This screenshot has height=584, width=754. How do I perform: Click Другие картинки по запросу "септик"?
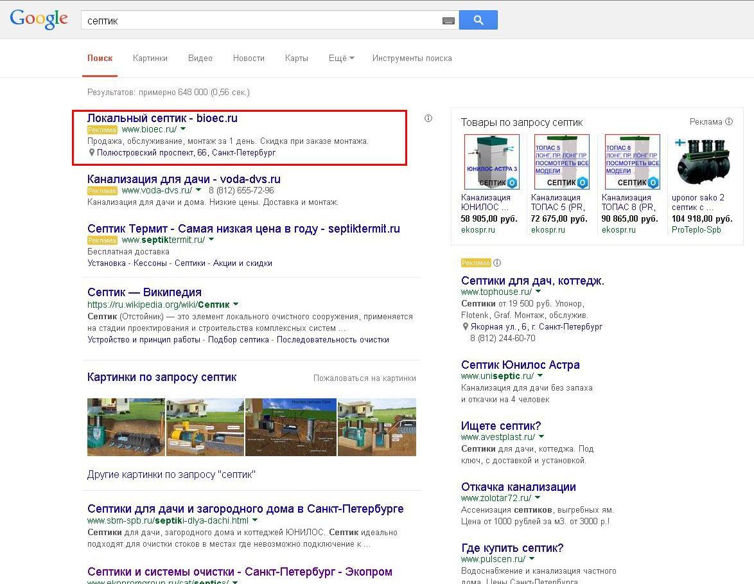pos(171,474)
